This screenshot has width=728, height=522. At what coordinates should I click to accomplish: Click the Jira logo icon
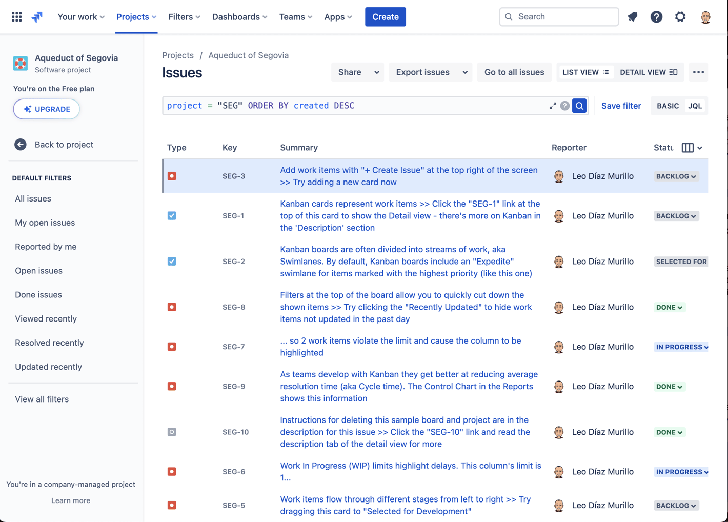[x=36, y=16]
